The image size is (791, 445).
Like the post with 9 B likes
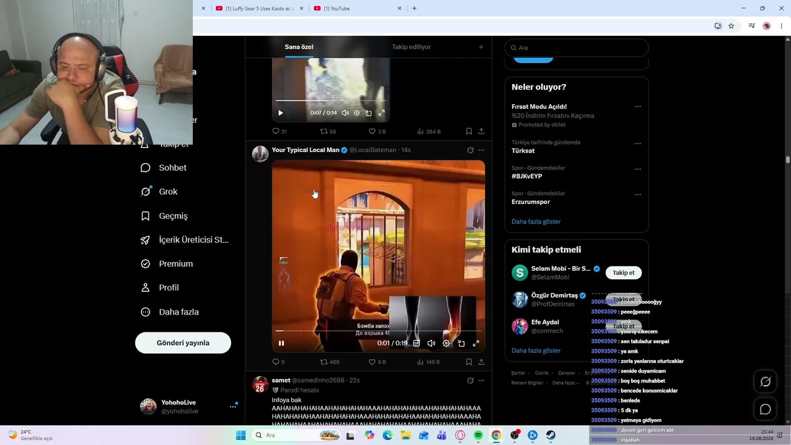377,362
